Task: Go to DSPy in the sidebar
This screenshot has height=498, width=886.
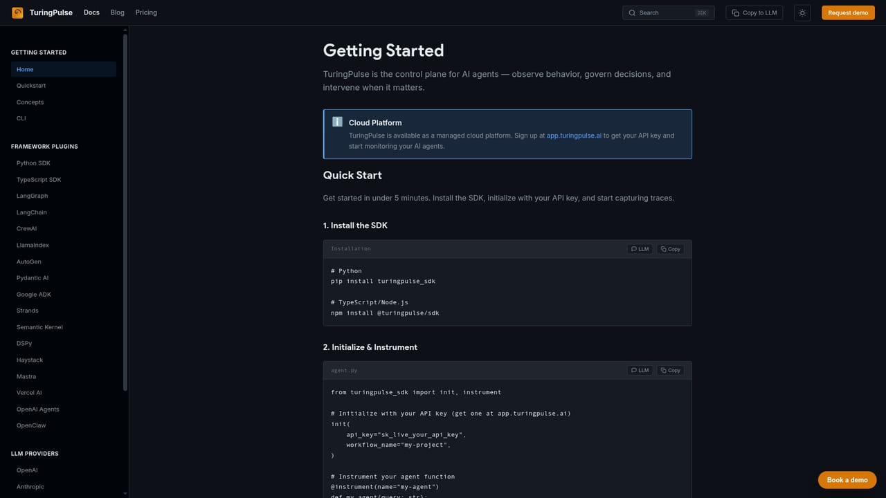Action: [64, 343]
